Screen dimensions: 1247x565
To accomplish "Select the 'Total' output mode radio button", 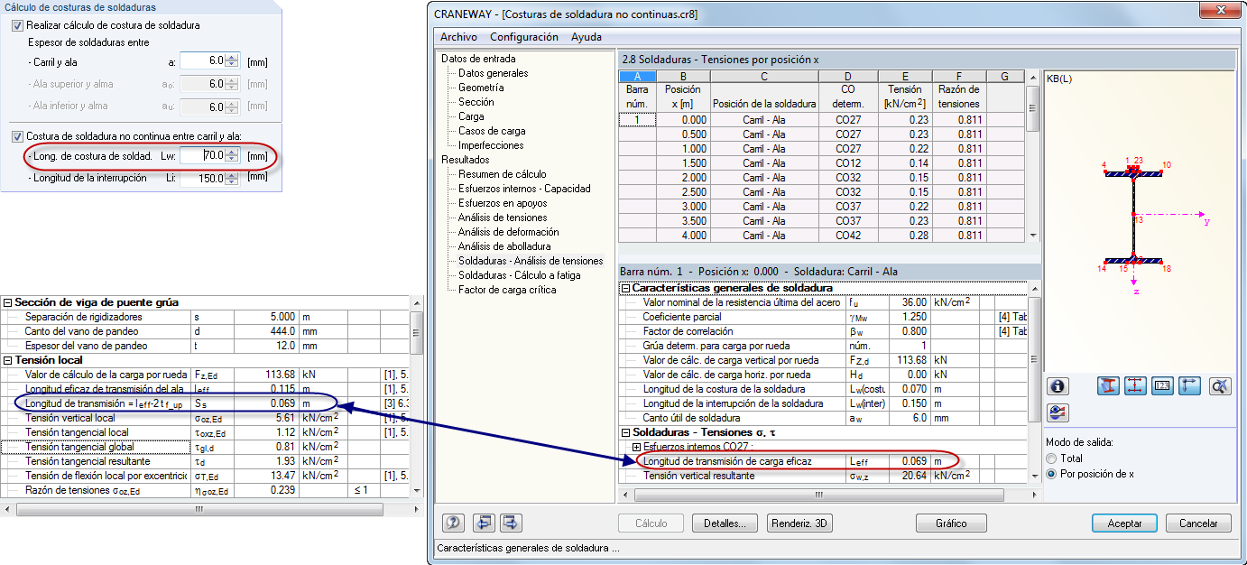I will (1051, 458).
